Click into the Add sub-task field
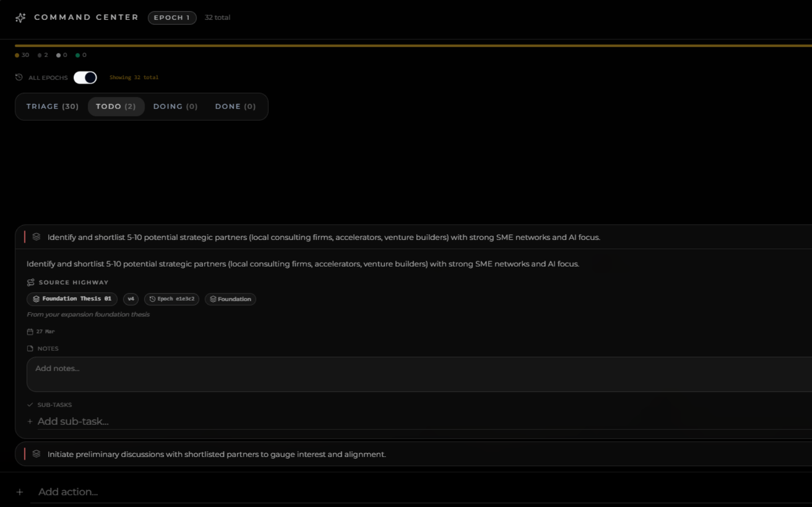The image size is (812, 507). tap(424, 421)
